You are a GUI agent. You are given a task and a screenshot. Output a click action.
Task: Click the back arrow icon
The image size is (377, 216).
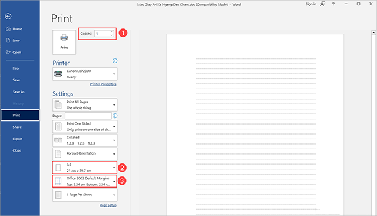(8, 16)
